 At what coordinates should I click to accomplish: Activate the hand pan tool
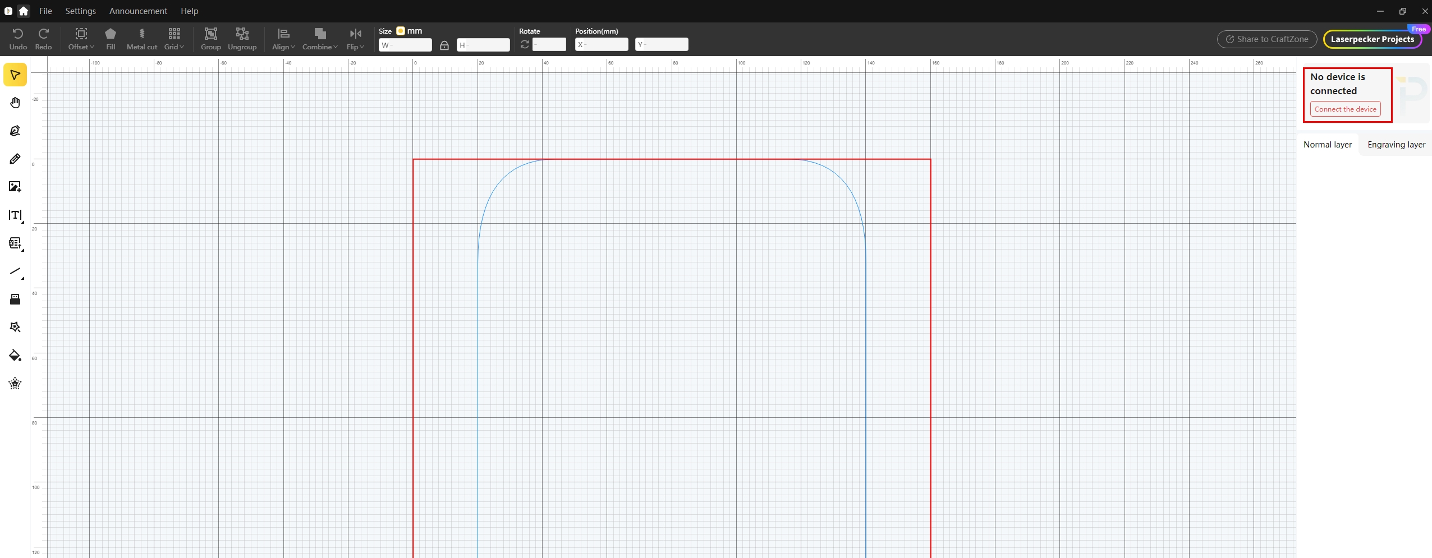point(15,103)
